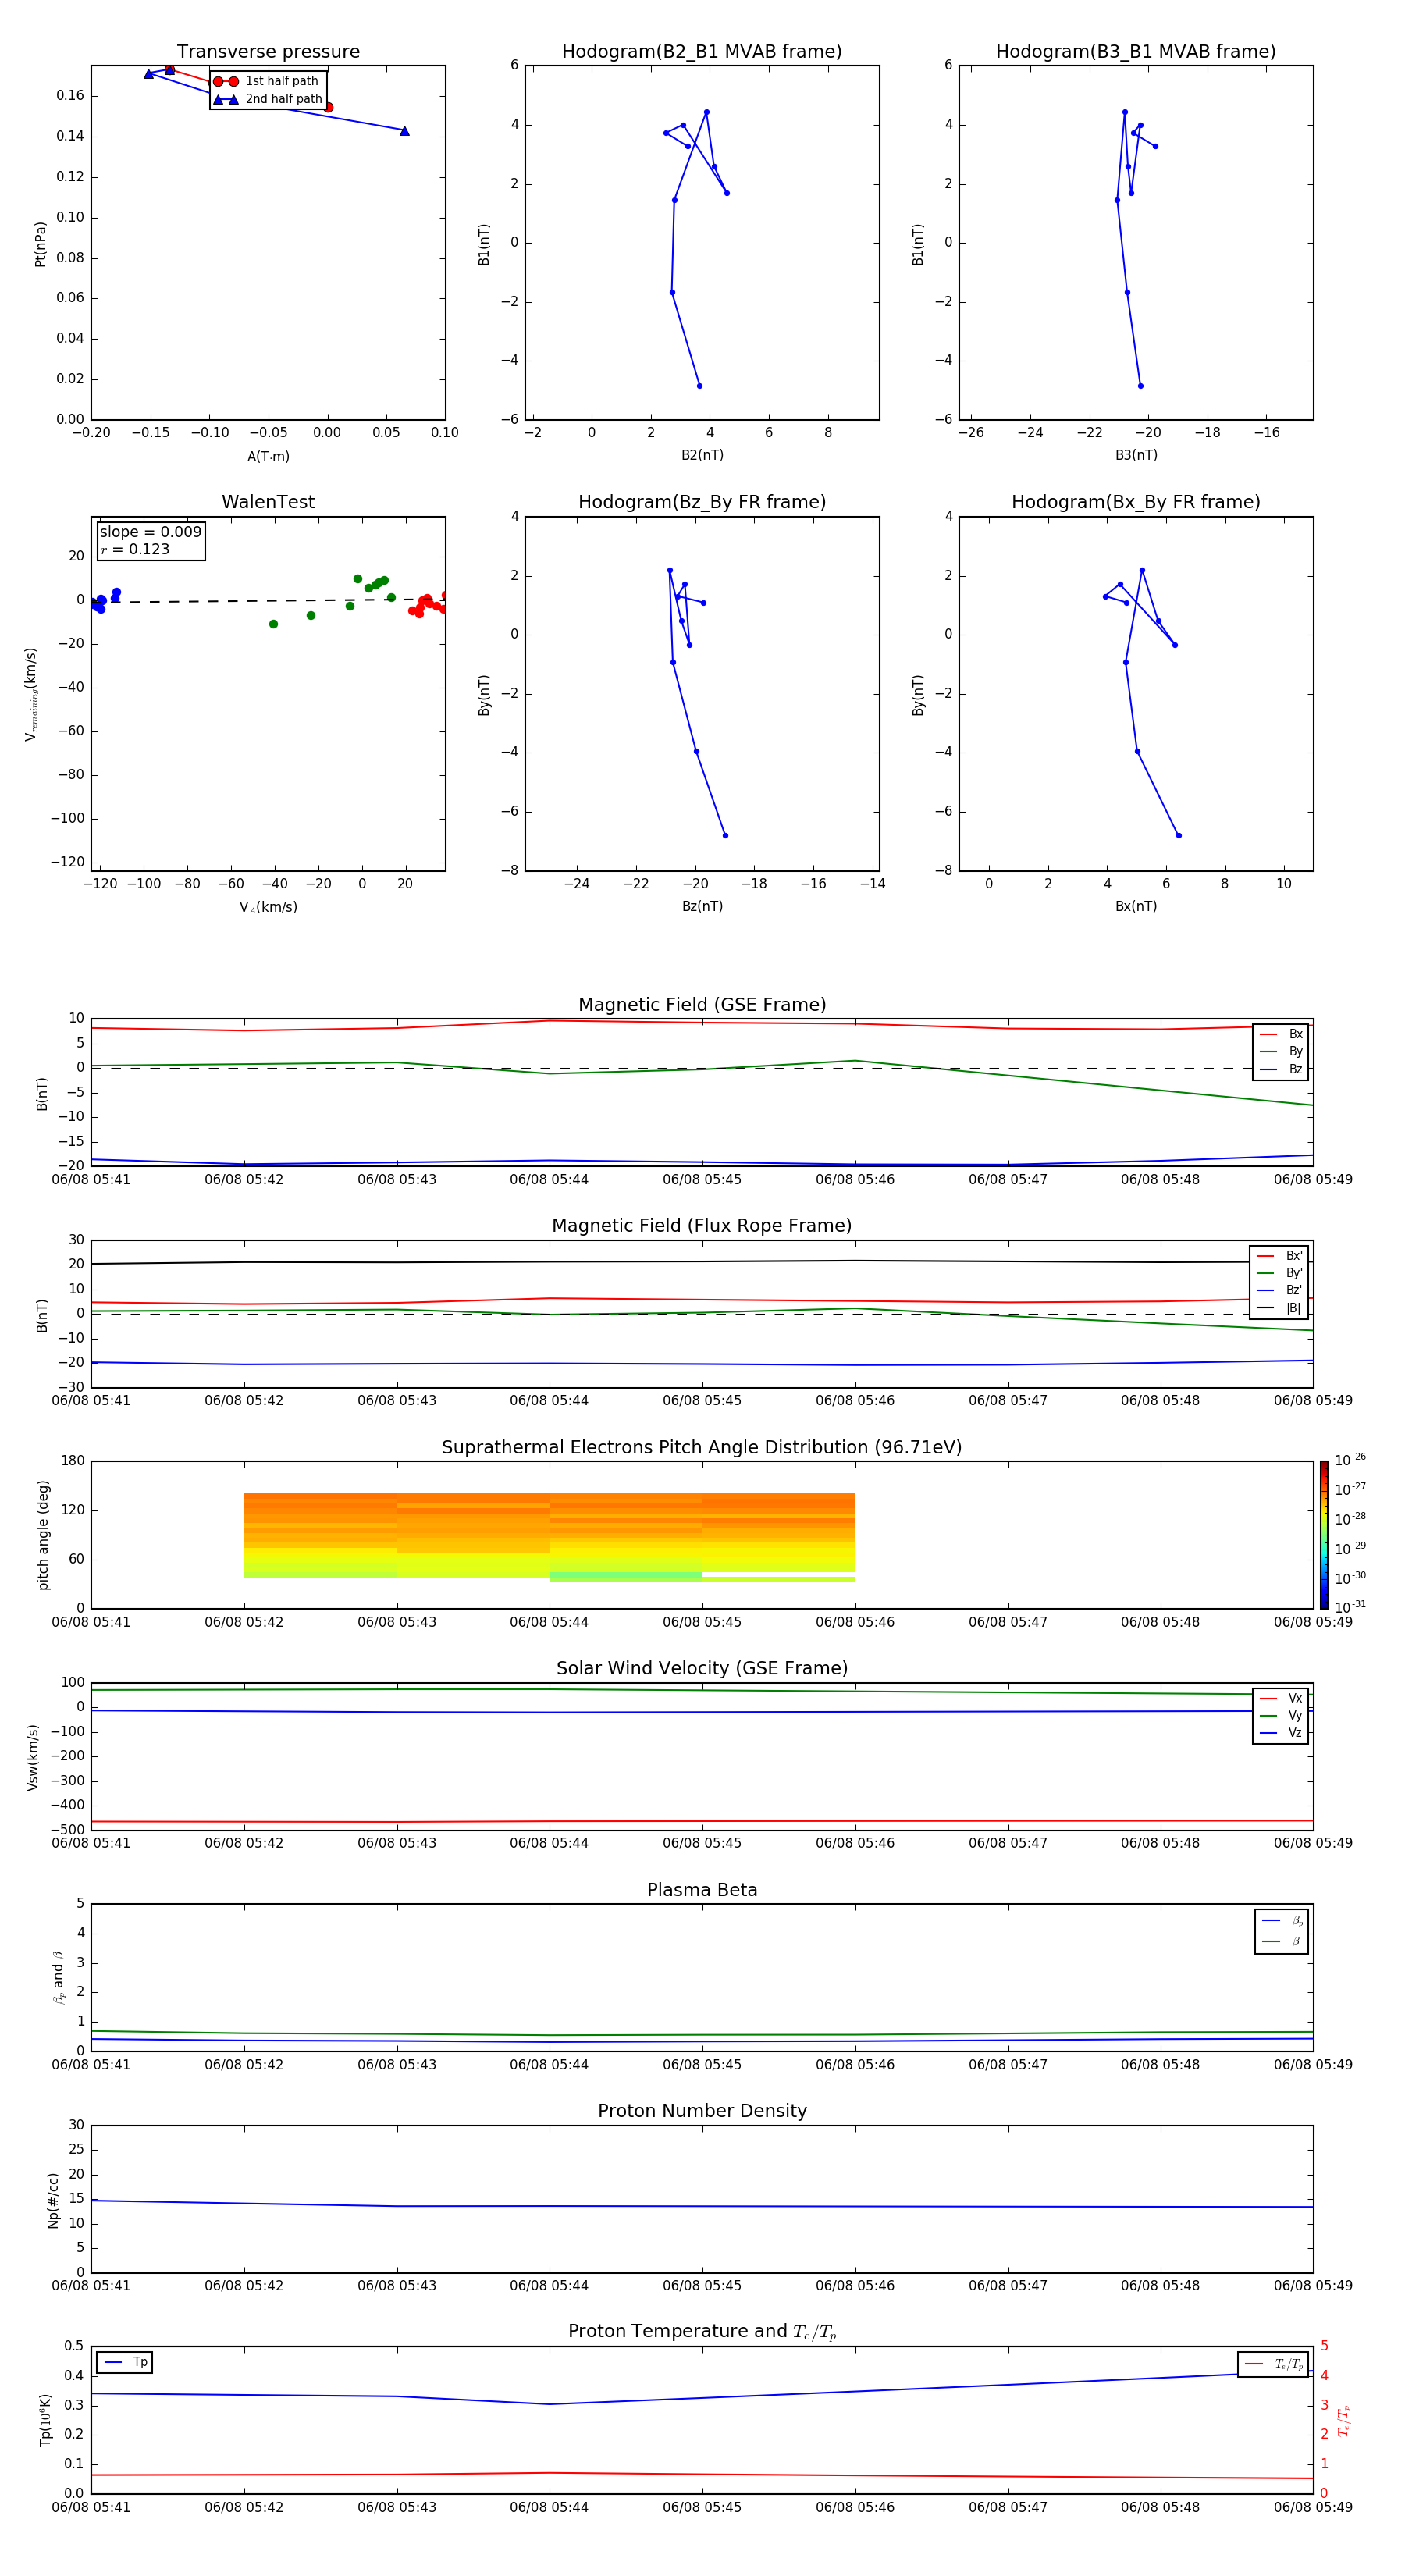Click the blue triangle marker at A=0.065

(405, 131)
